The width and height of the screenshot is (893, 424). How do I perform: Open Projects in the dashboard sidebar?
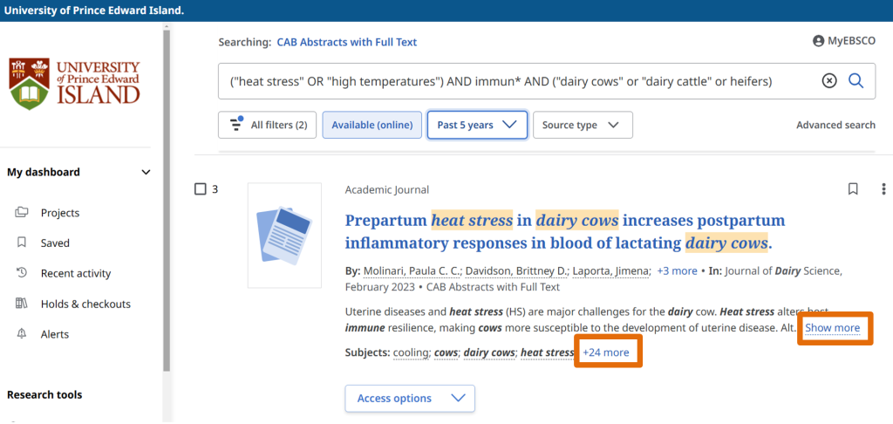[x=59, y=213]
